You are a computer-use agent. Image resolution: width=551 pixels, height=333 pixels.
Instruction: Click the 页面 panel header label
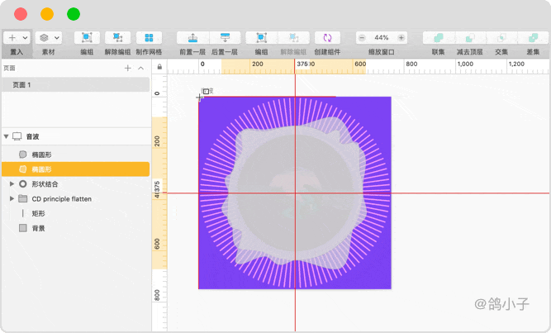[9, 69]
